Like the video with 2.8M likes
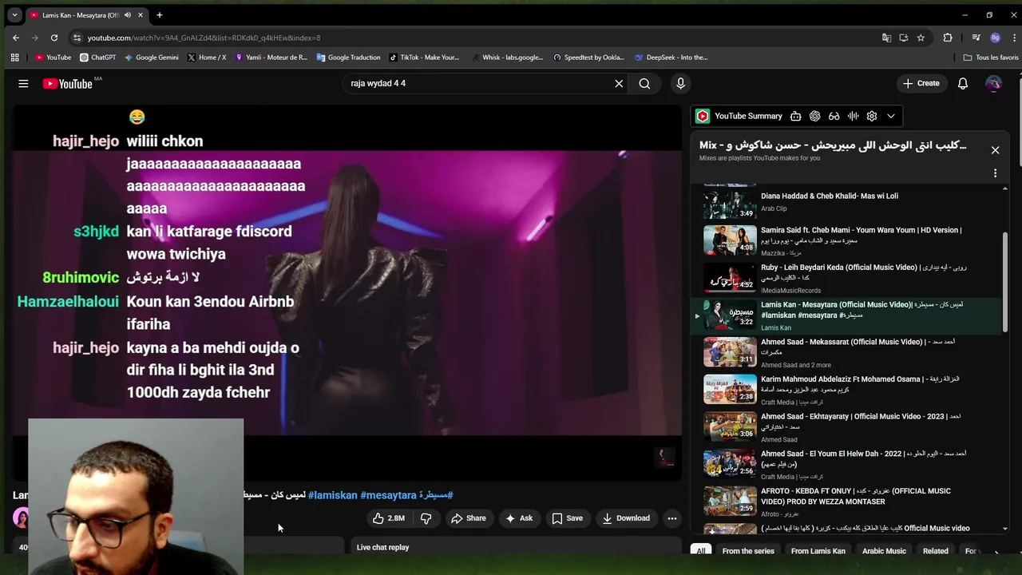Viewport: 1022px width, 575px height. 388,518
